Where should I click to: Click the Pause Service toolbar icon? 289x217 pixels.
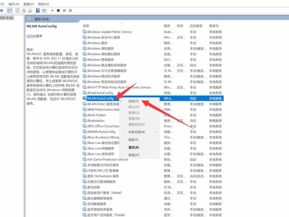[64, 10]
